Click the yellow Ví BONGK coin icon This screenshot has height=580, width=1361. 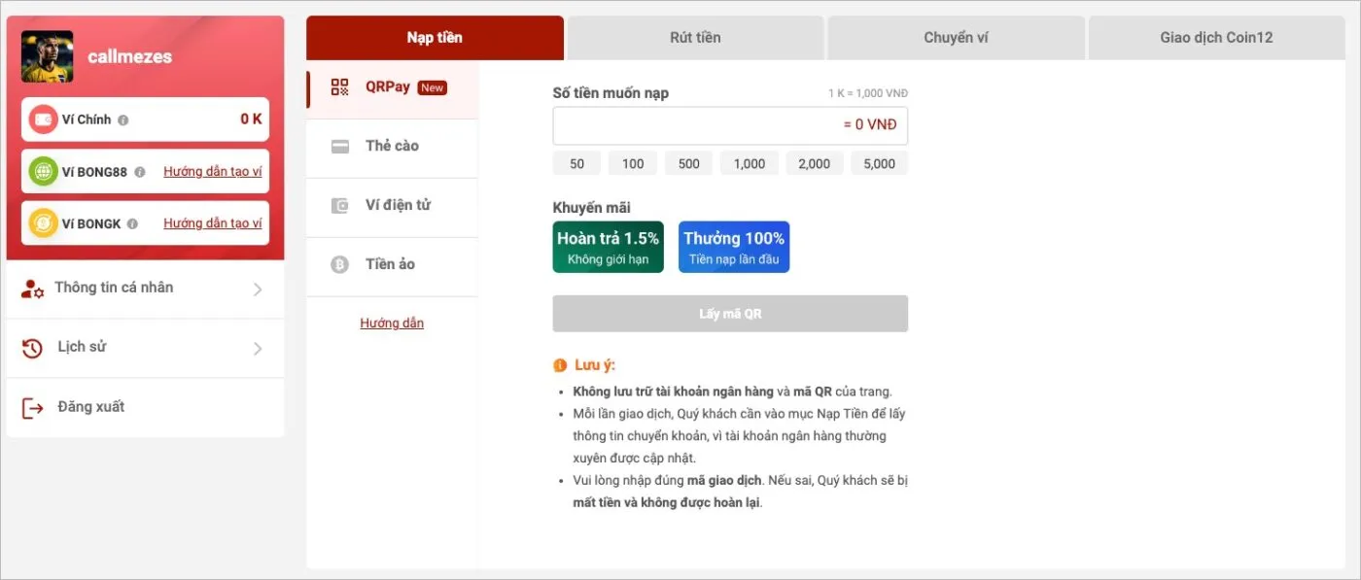point(44,222)
